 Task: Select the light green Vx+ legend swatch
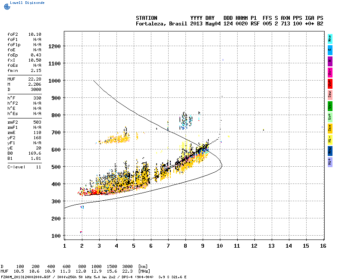[x=330, y=117]
